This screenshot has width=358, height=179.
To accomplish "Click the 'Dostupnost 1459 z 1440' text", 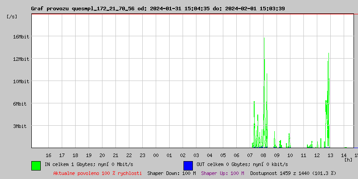I will click(293, 173).
